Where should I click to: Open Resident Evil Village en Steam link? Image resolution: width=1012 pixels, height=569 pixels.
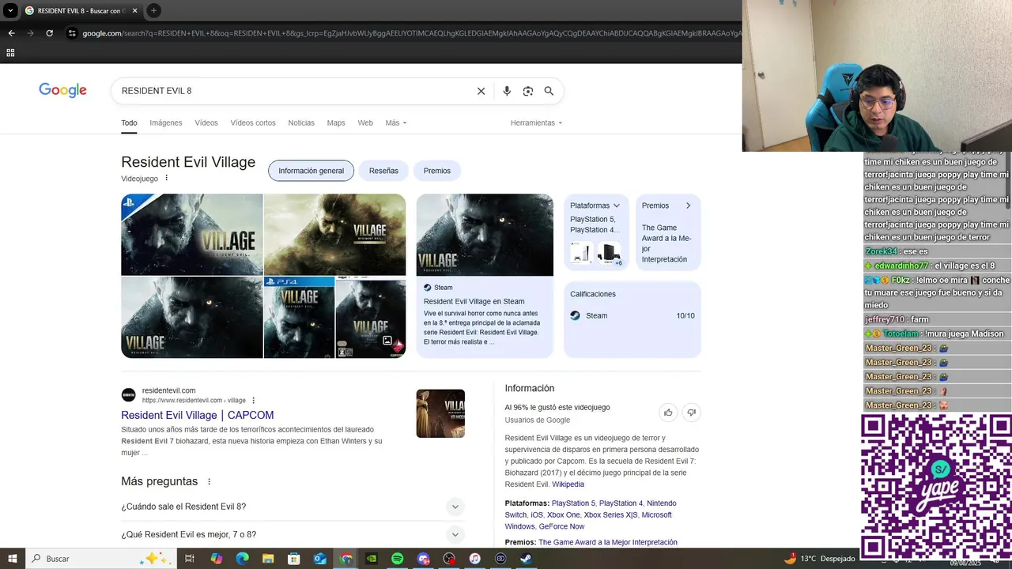click(x=474, y=301)
